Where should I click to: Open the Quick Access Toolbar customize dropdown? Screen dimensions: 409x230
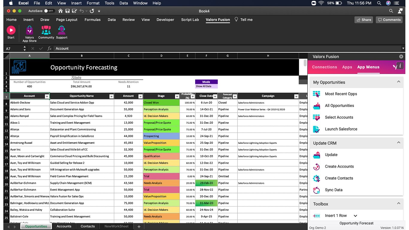point(99,11)
